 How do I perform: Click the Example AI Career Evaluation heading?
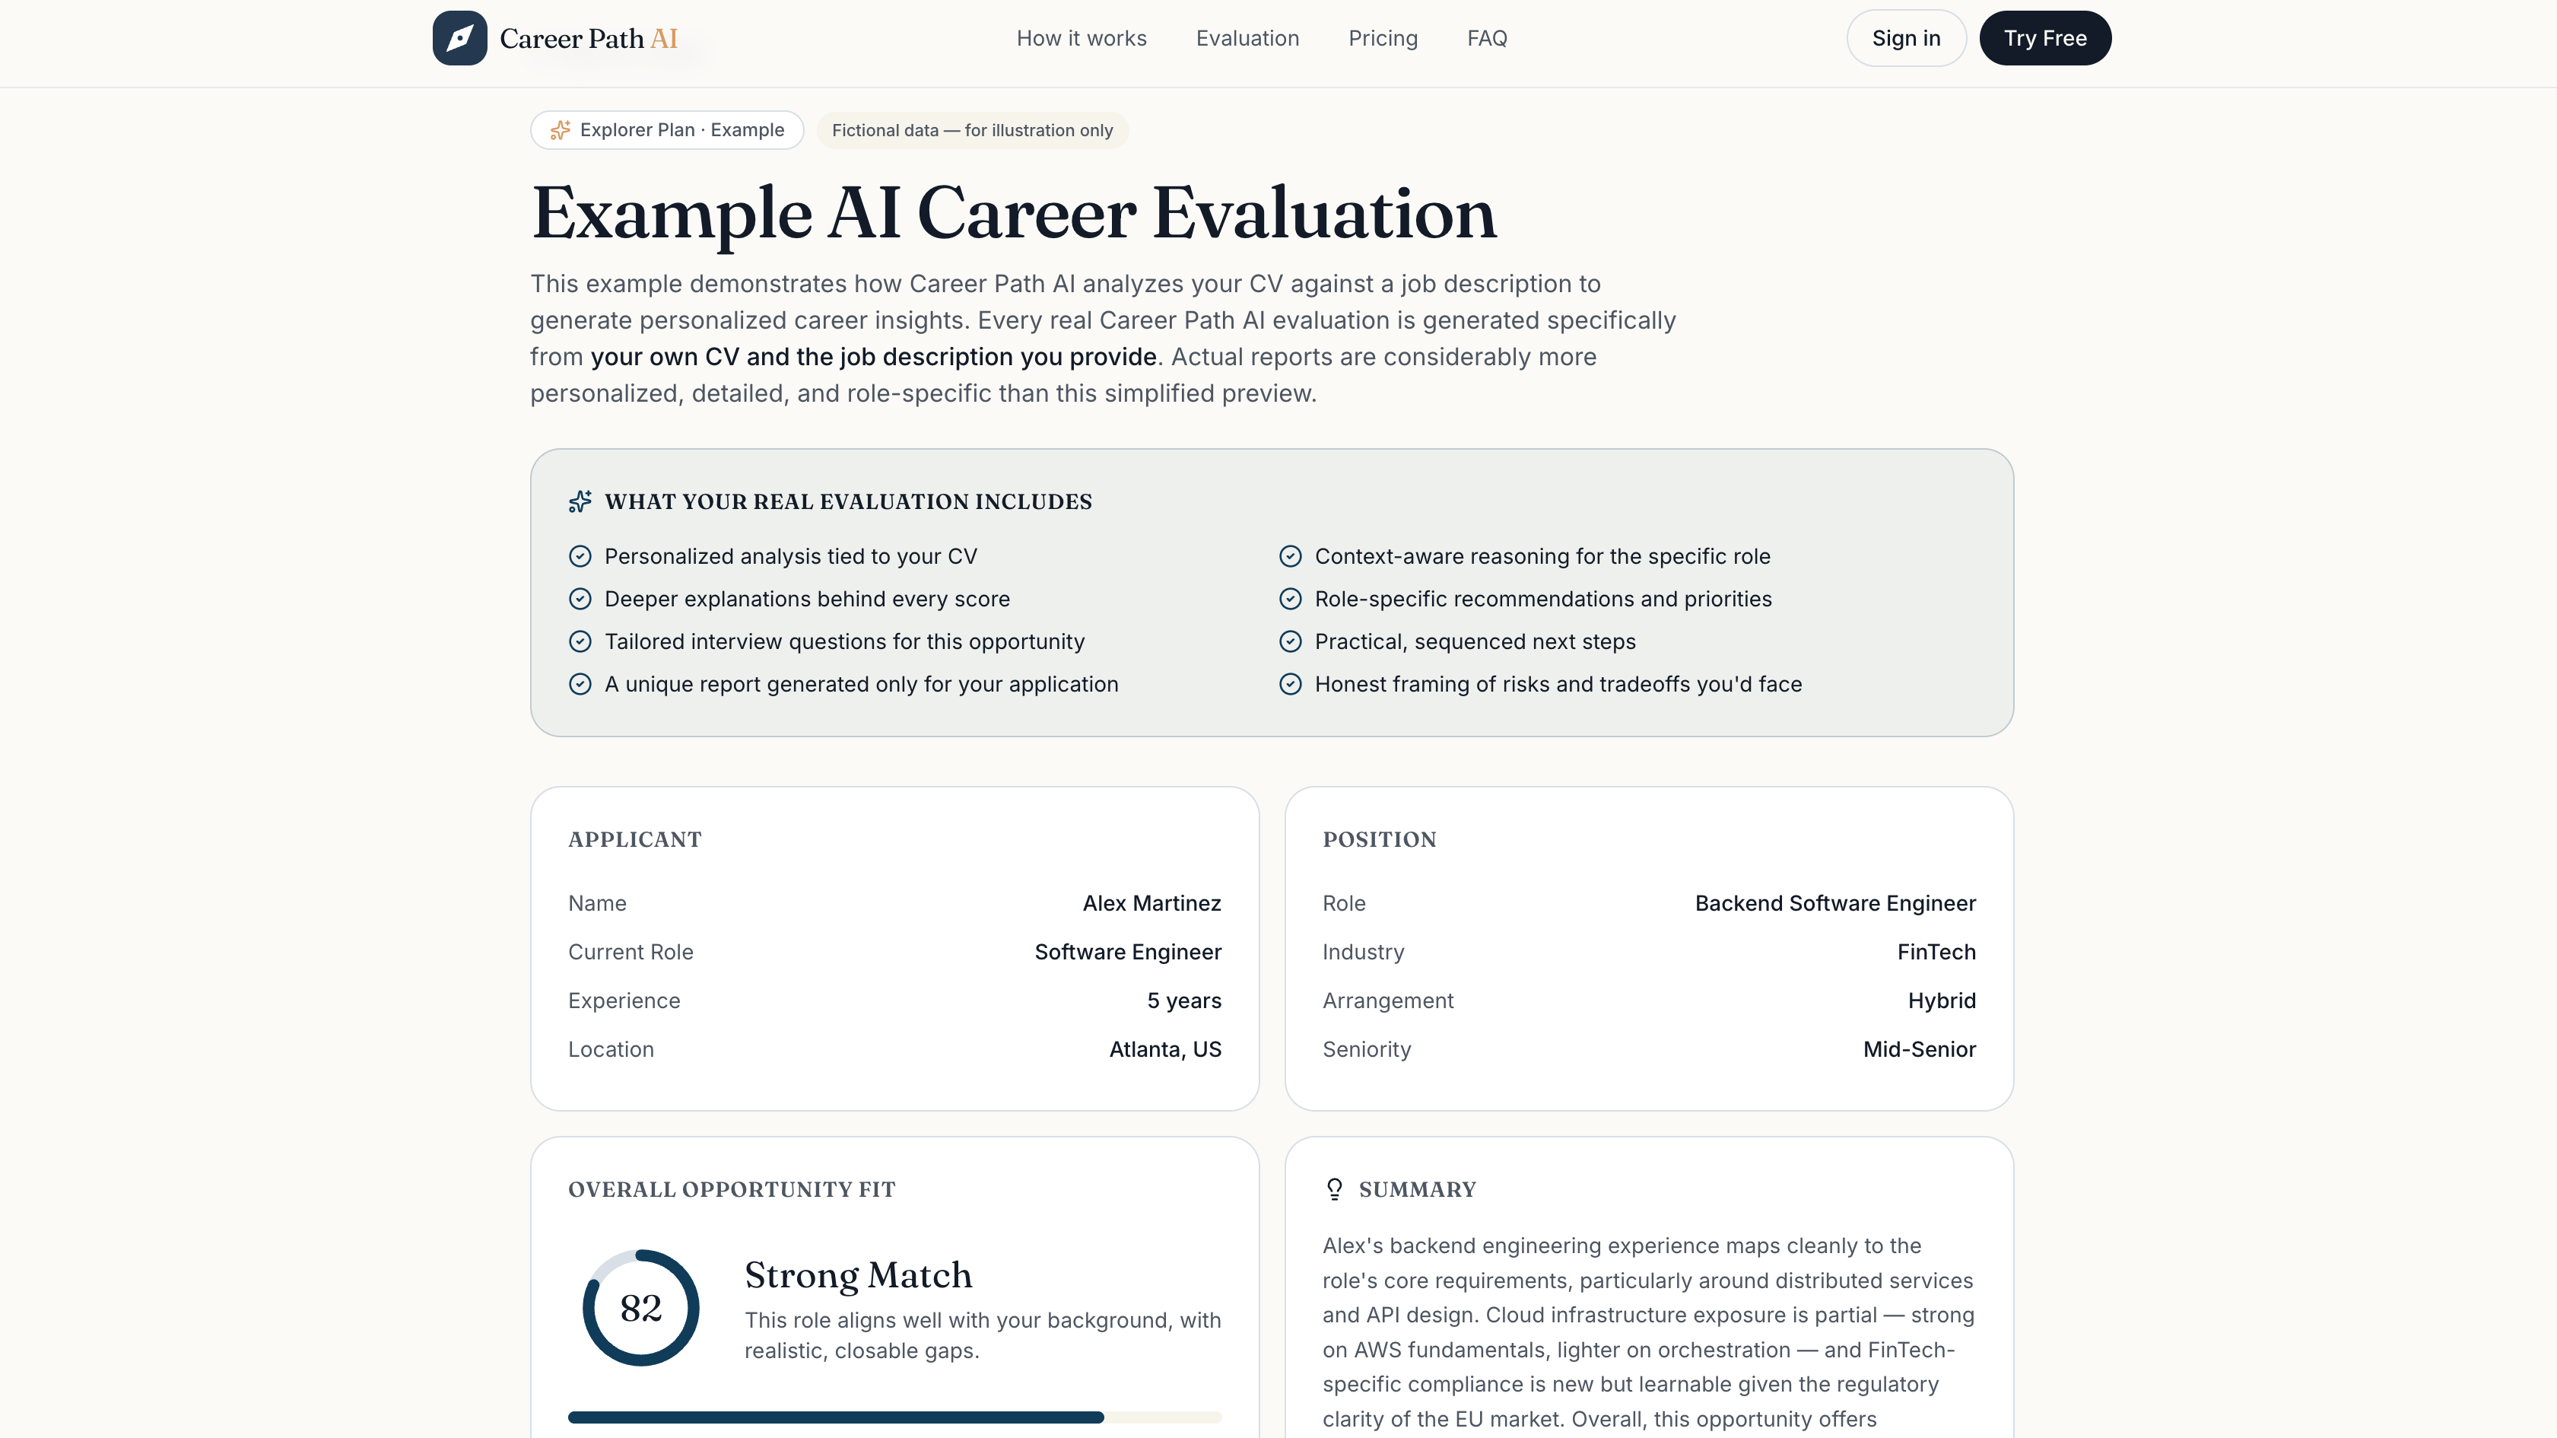click(x=1014, y=212)
